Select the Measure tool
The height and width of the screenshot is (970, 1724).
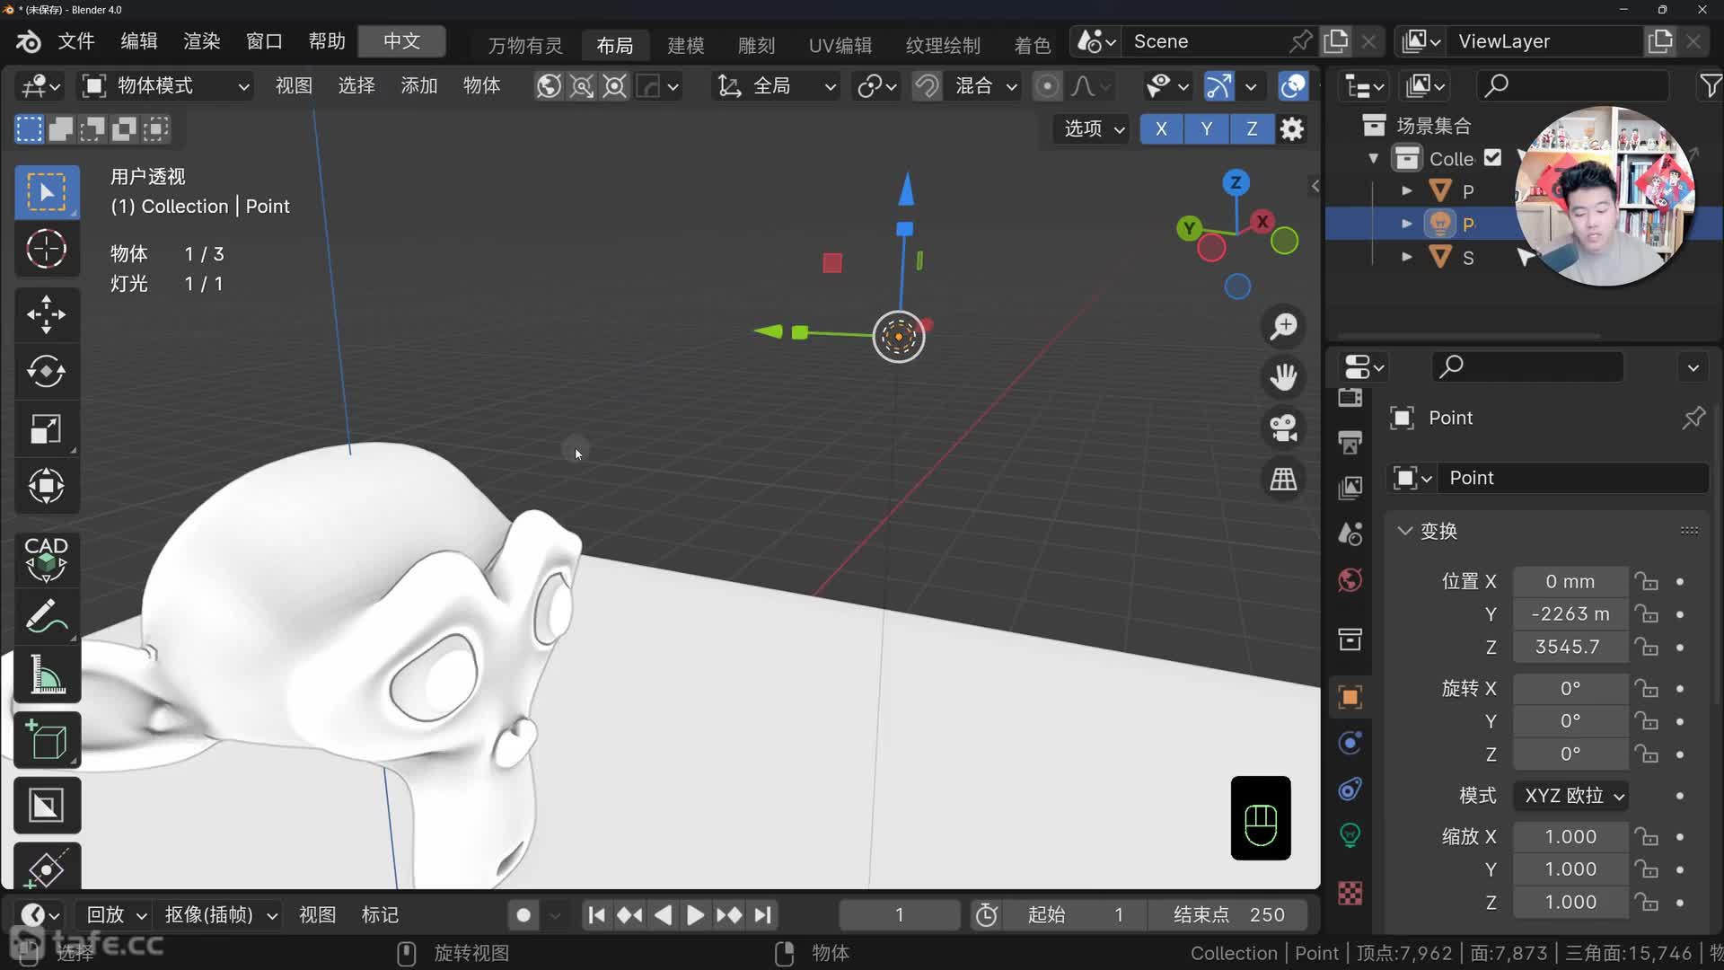pyautogui.click(x=46, y=675)
